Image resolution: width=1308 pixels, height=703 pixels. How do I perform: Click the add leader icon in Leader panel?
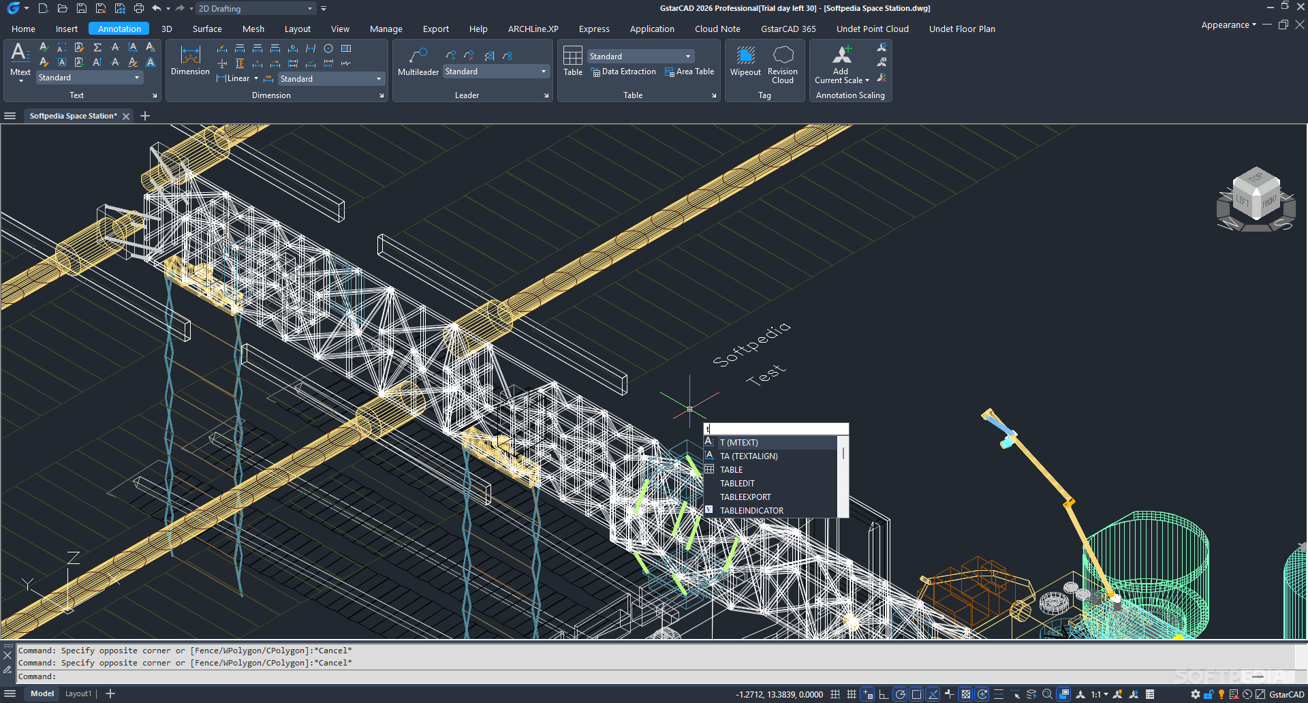point(450,55)
